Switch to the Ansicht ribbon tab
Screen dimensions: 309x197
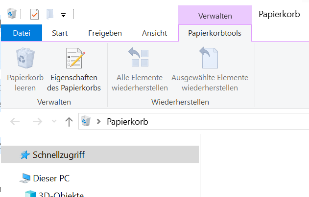tap(154, 33)
